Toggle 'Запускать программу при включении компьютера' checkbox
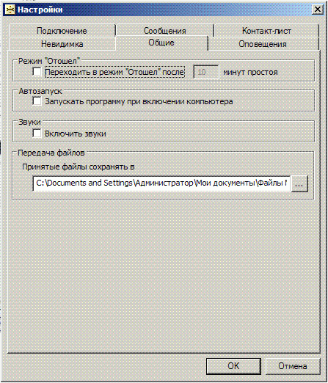Viewport: 328px width, 383px height. (37, 101)
